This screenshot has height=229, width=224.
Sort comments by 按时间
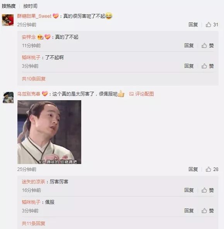30,6
